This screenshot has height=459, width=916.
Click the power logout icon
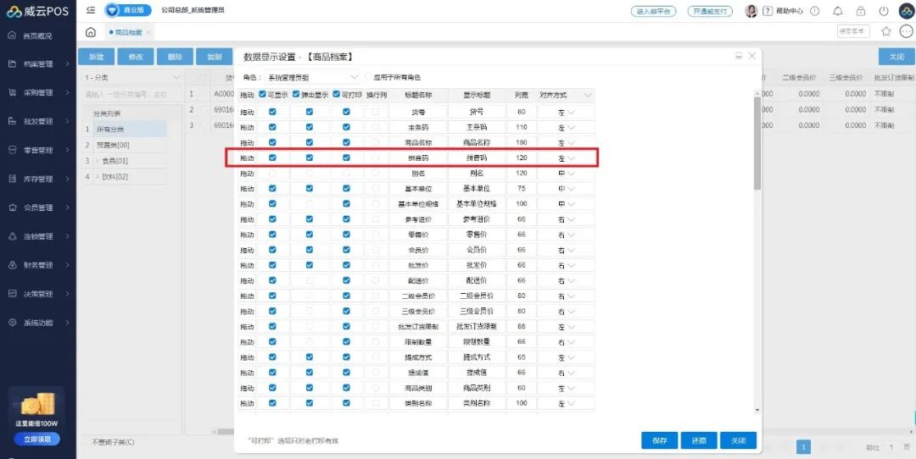[884, 11]
